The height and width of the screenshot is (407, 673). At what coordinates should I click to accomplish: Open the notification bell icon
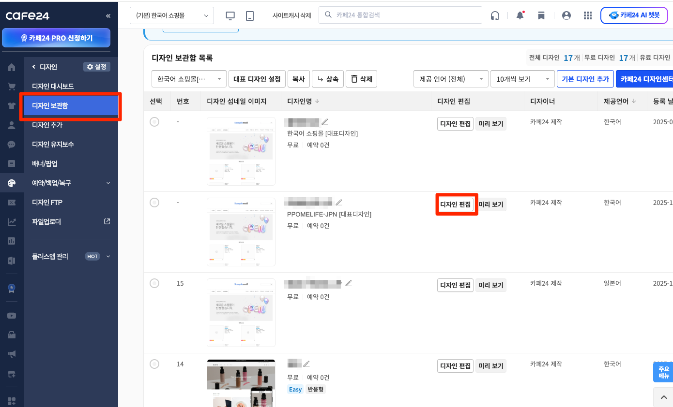[520, 15]
